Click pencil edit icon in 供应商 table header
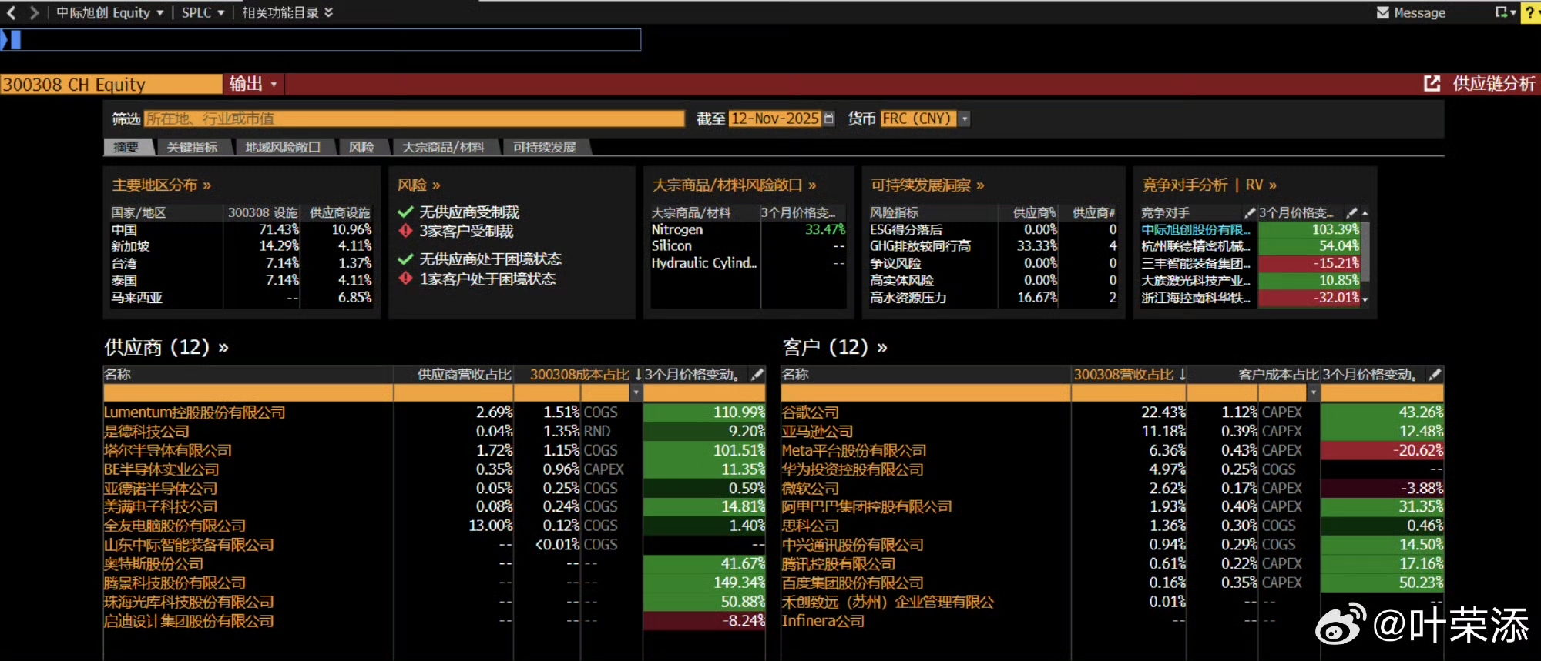 757,375
